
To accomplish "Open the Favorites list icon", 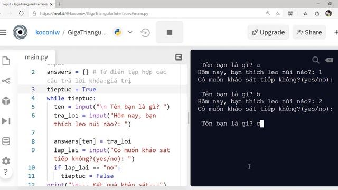I will point(305,14).
